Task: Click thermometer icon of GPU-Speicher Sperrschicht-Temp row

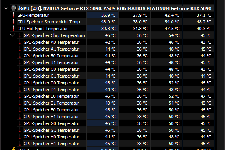Action: (14, 21)
